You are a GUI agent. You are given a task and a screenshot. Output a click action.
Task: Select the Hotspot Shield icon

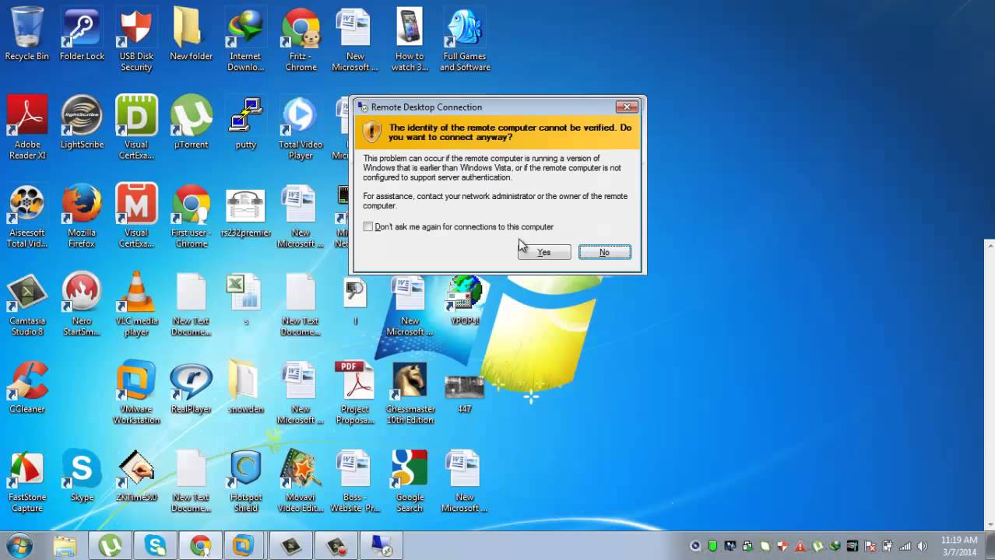(245, 481)
